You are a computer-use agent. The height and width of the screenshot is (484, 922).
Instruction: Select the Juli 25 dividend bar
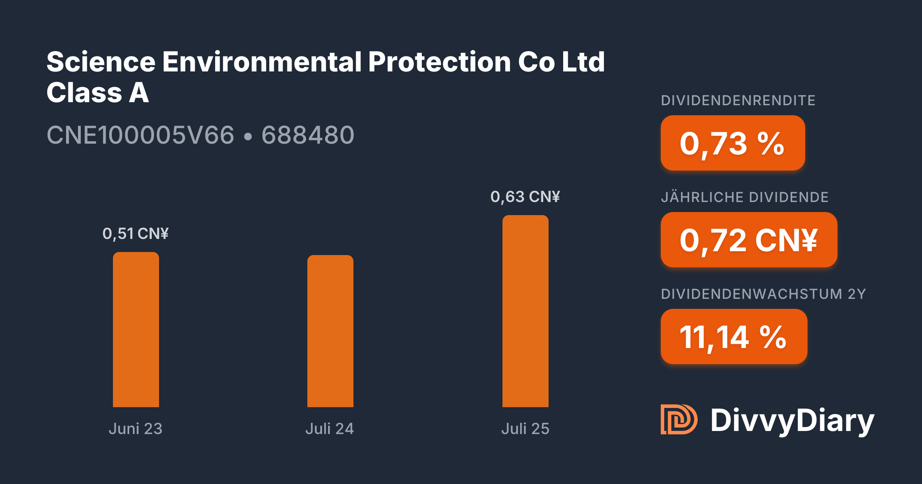pyautogui.click(x=525, y=311)
